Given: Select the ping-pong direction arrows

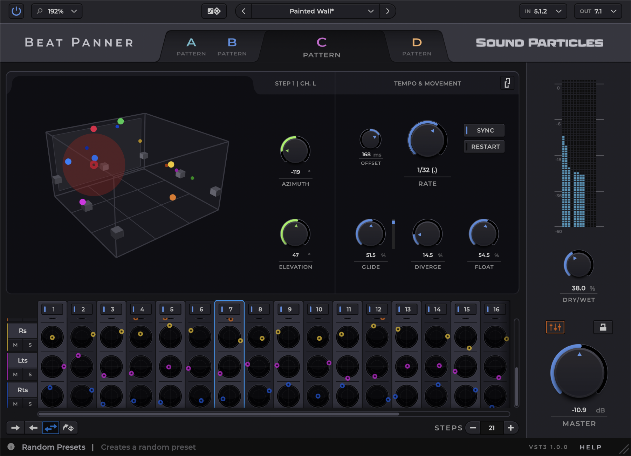Looking at the screenshot, I should click(51, 428).
